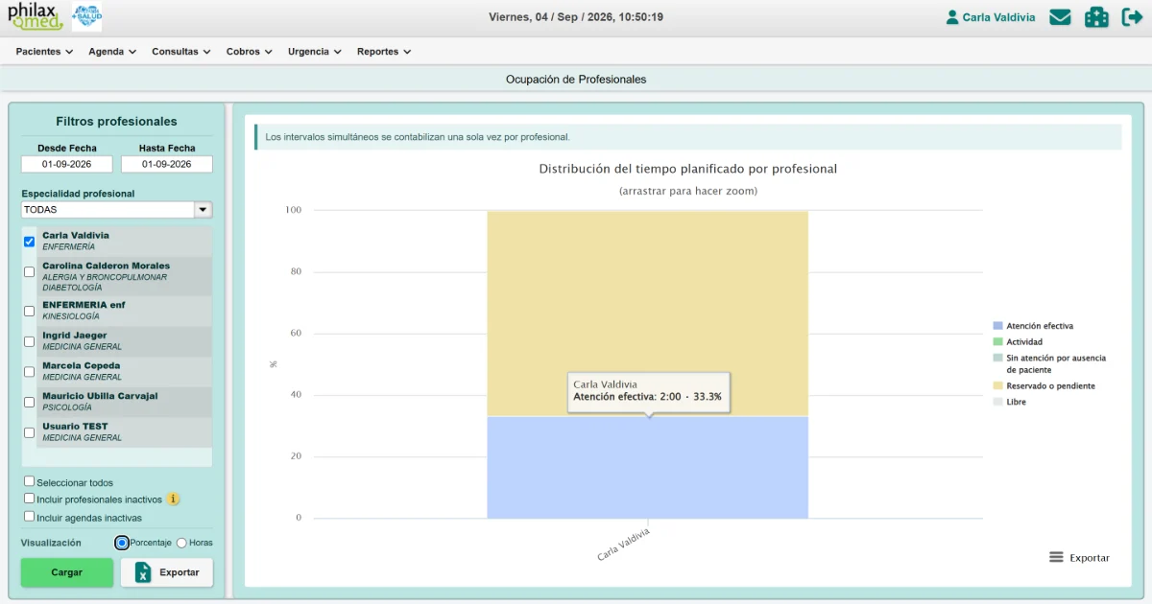Open the Urgencia menu

tap(315, 52)
